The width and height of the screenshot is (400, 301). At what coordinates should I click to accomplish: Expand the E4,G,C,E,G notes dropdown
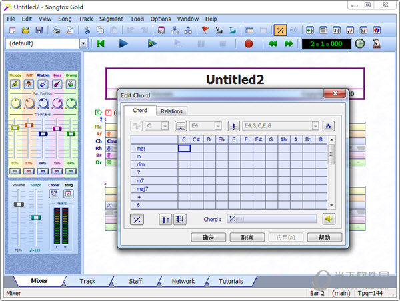coord(315,126)
